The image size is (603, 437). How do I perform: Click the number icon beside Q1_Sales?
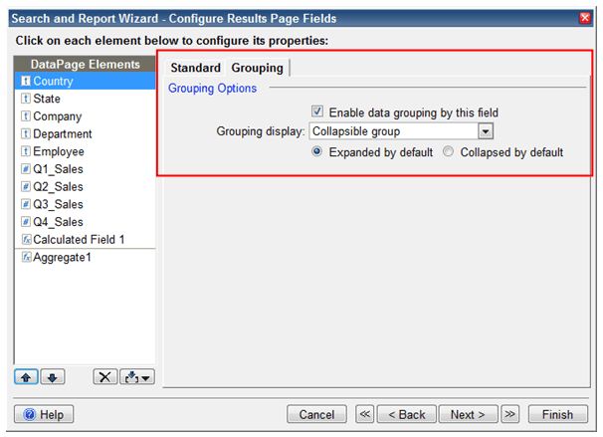pos(26,169)
